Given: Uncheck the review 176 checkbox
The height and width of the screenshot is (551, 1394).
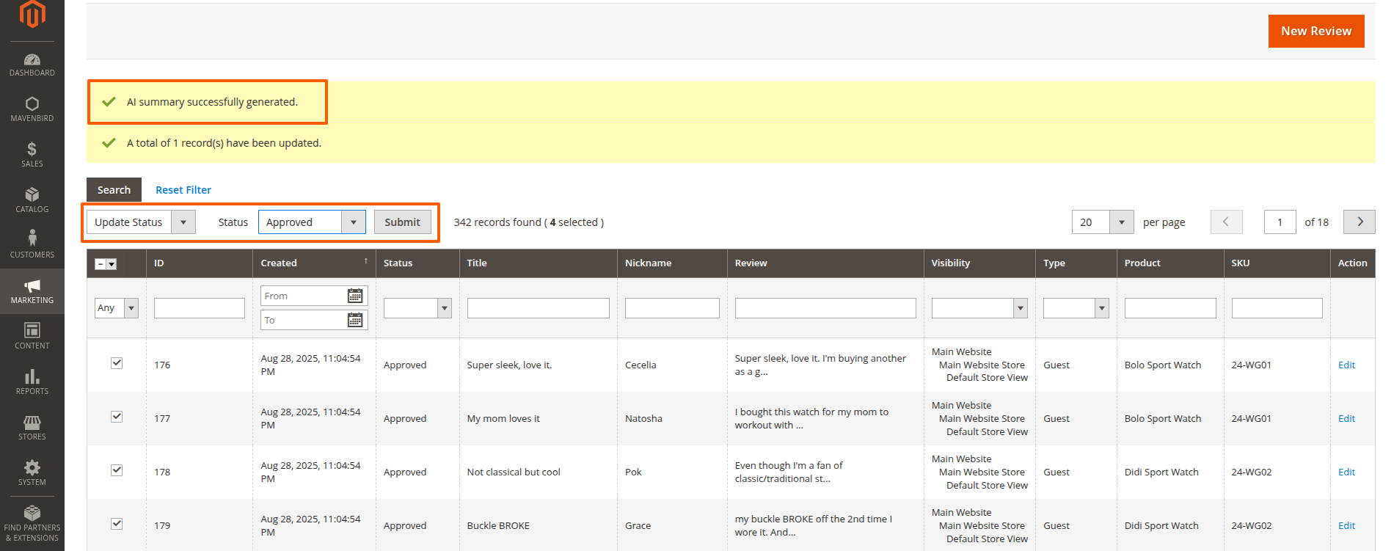Looking at the screenshot, I should (x=117, y=363).
